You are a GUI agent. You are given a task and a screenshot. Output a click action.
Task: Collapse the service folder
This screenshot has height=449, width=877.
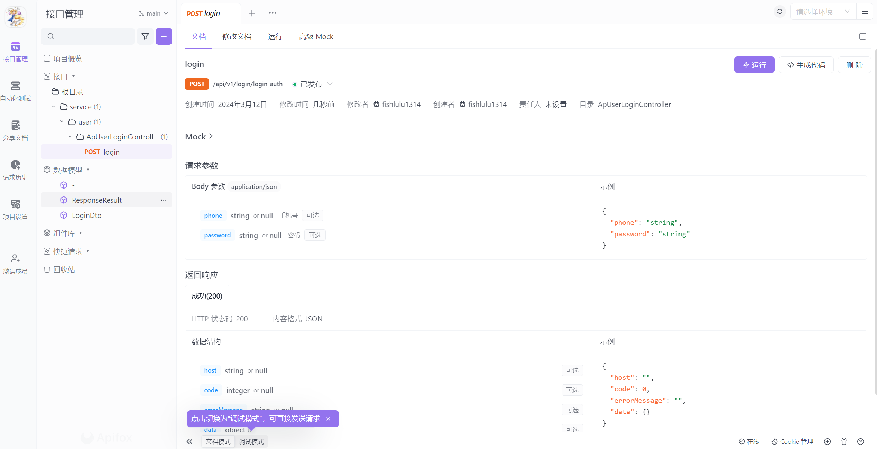[x=54, y=107]
